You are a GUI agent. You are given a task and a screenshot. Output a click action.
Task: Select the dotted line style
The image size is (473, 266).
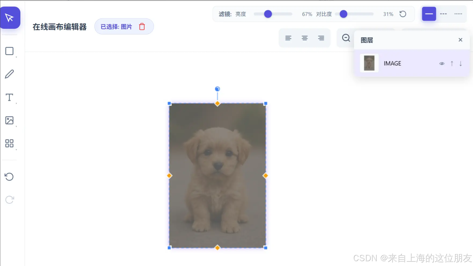tap(458, 14)
